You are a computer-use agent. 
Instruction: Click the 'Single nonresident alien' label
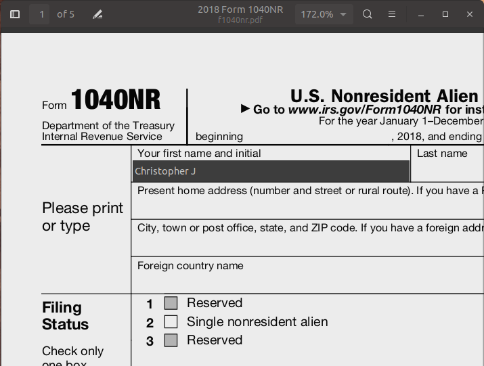257,322
